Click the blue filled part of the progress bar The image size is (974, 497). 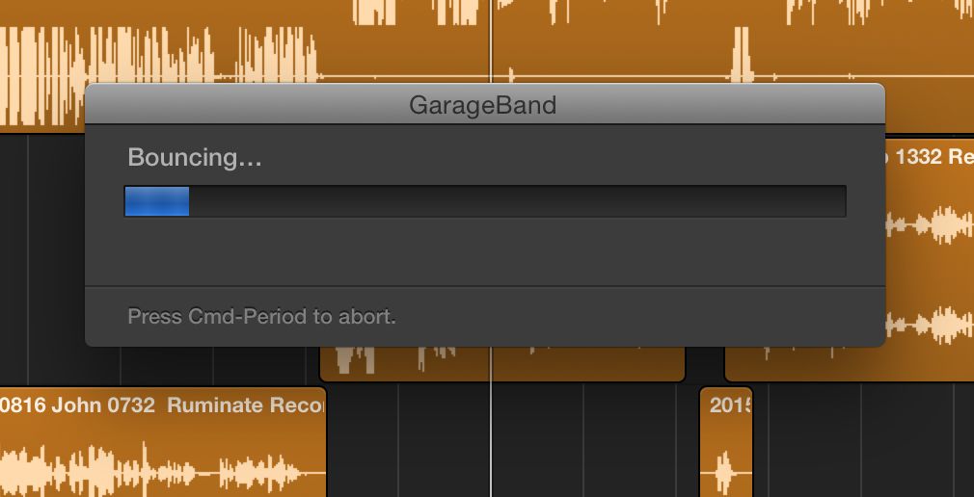156,201
